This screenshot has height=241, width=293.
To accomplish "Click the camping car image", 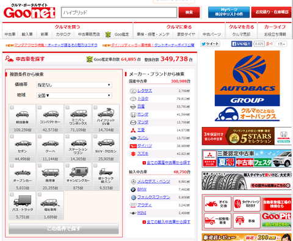I will [x=78, y=172].
